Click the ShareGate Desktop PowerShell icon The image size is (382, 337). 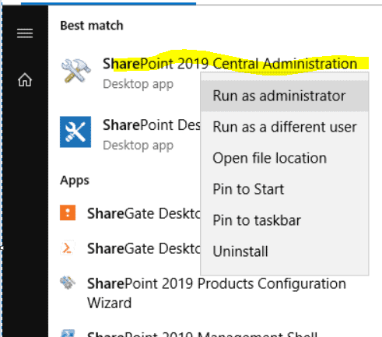tap(68, 247)
